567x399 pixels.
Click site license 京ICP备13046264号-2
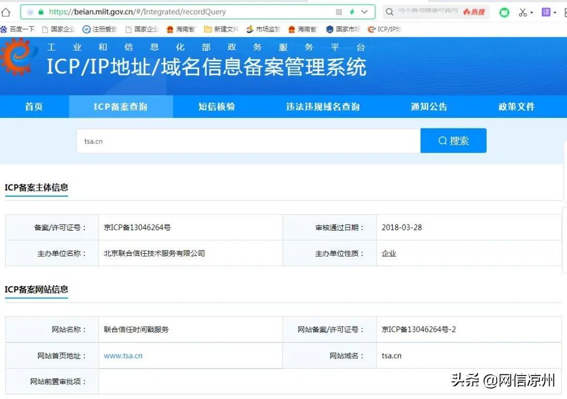pos(419,329)
